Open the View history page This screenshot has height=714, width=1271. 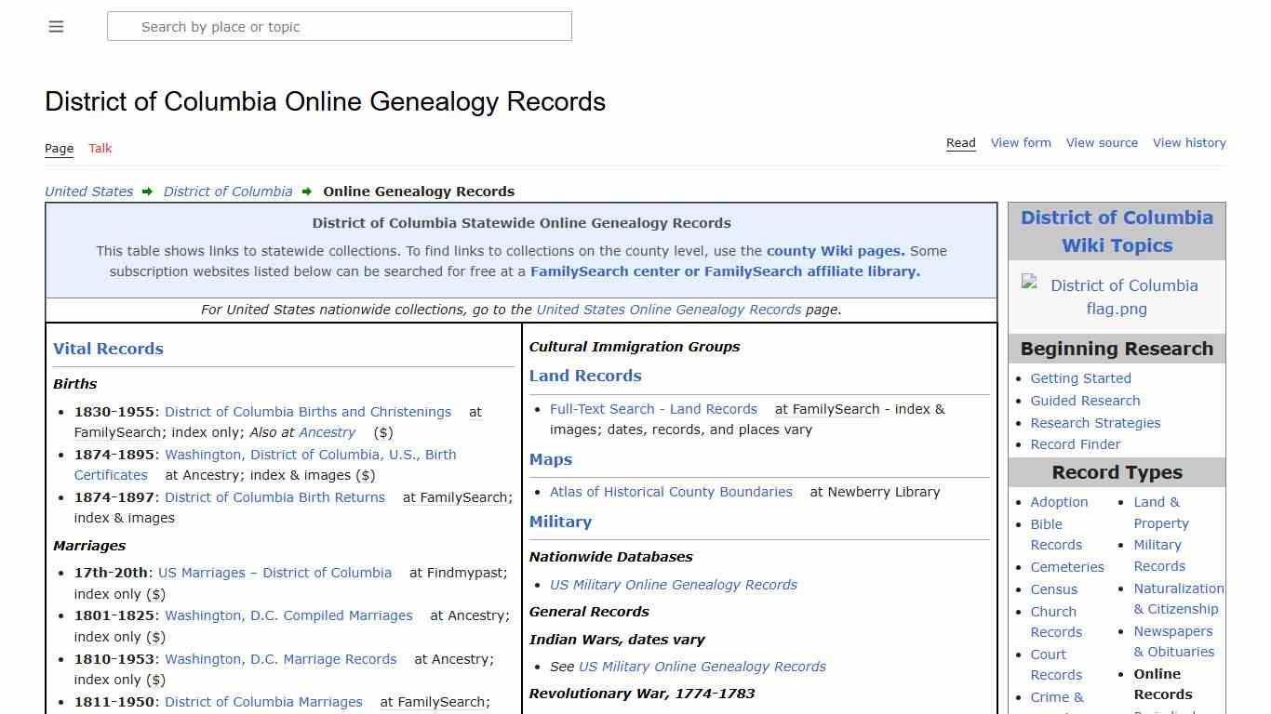pos(1189,143)
